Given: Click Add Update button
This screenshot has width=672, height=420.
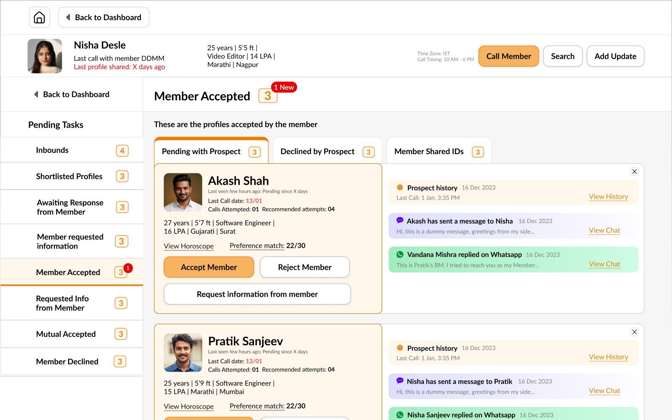Looking at the screenshot, I should [x=615, y=56].
